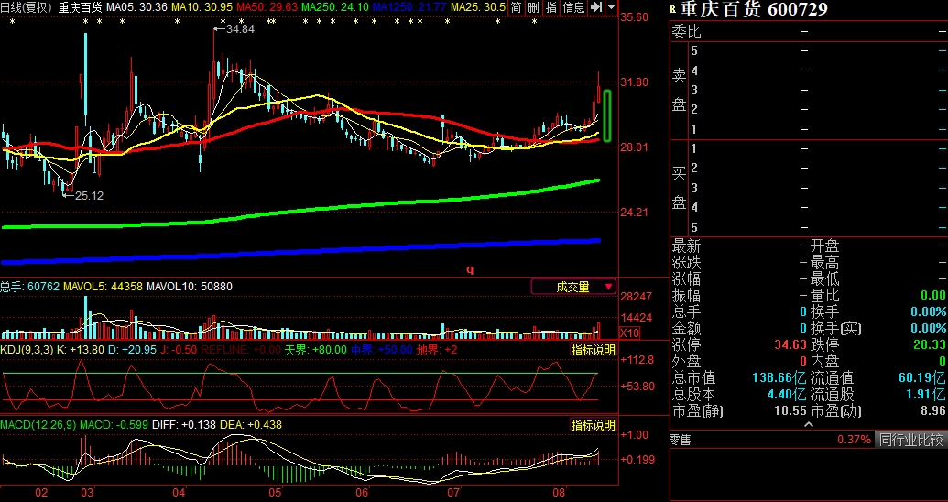Click the MA50: 29.63 label
The height and width of the screenshot is (502, 948).
[267, 8]
